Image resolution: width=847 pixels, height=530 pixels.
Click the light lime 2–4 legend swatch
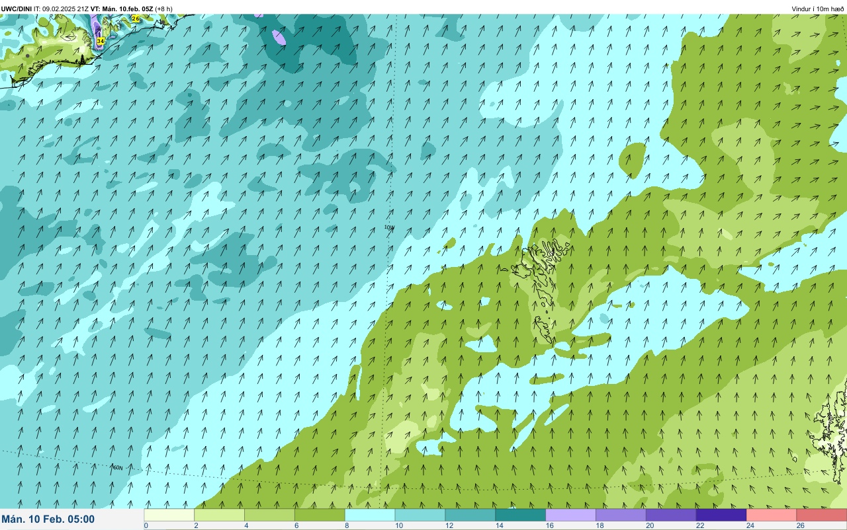click(220, 515)
